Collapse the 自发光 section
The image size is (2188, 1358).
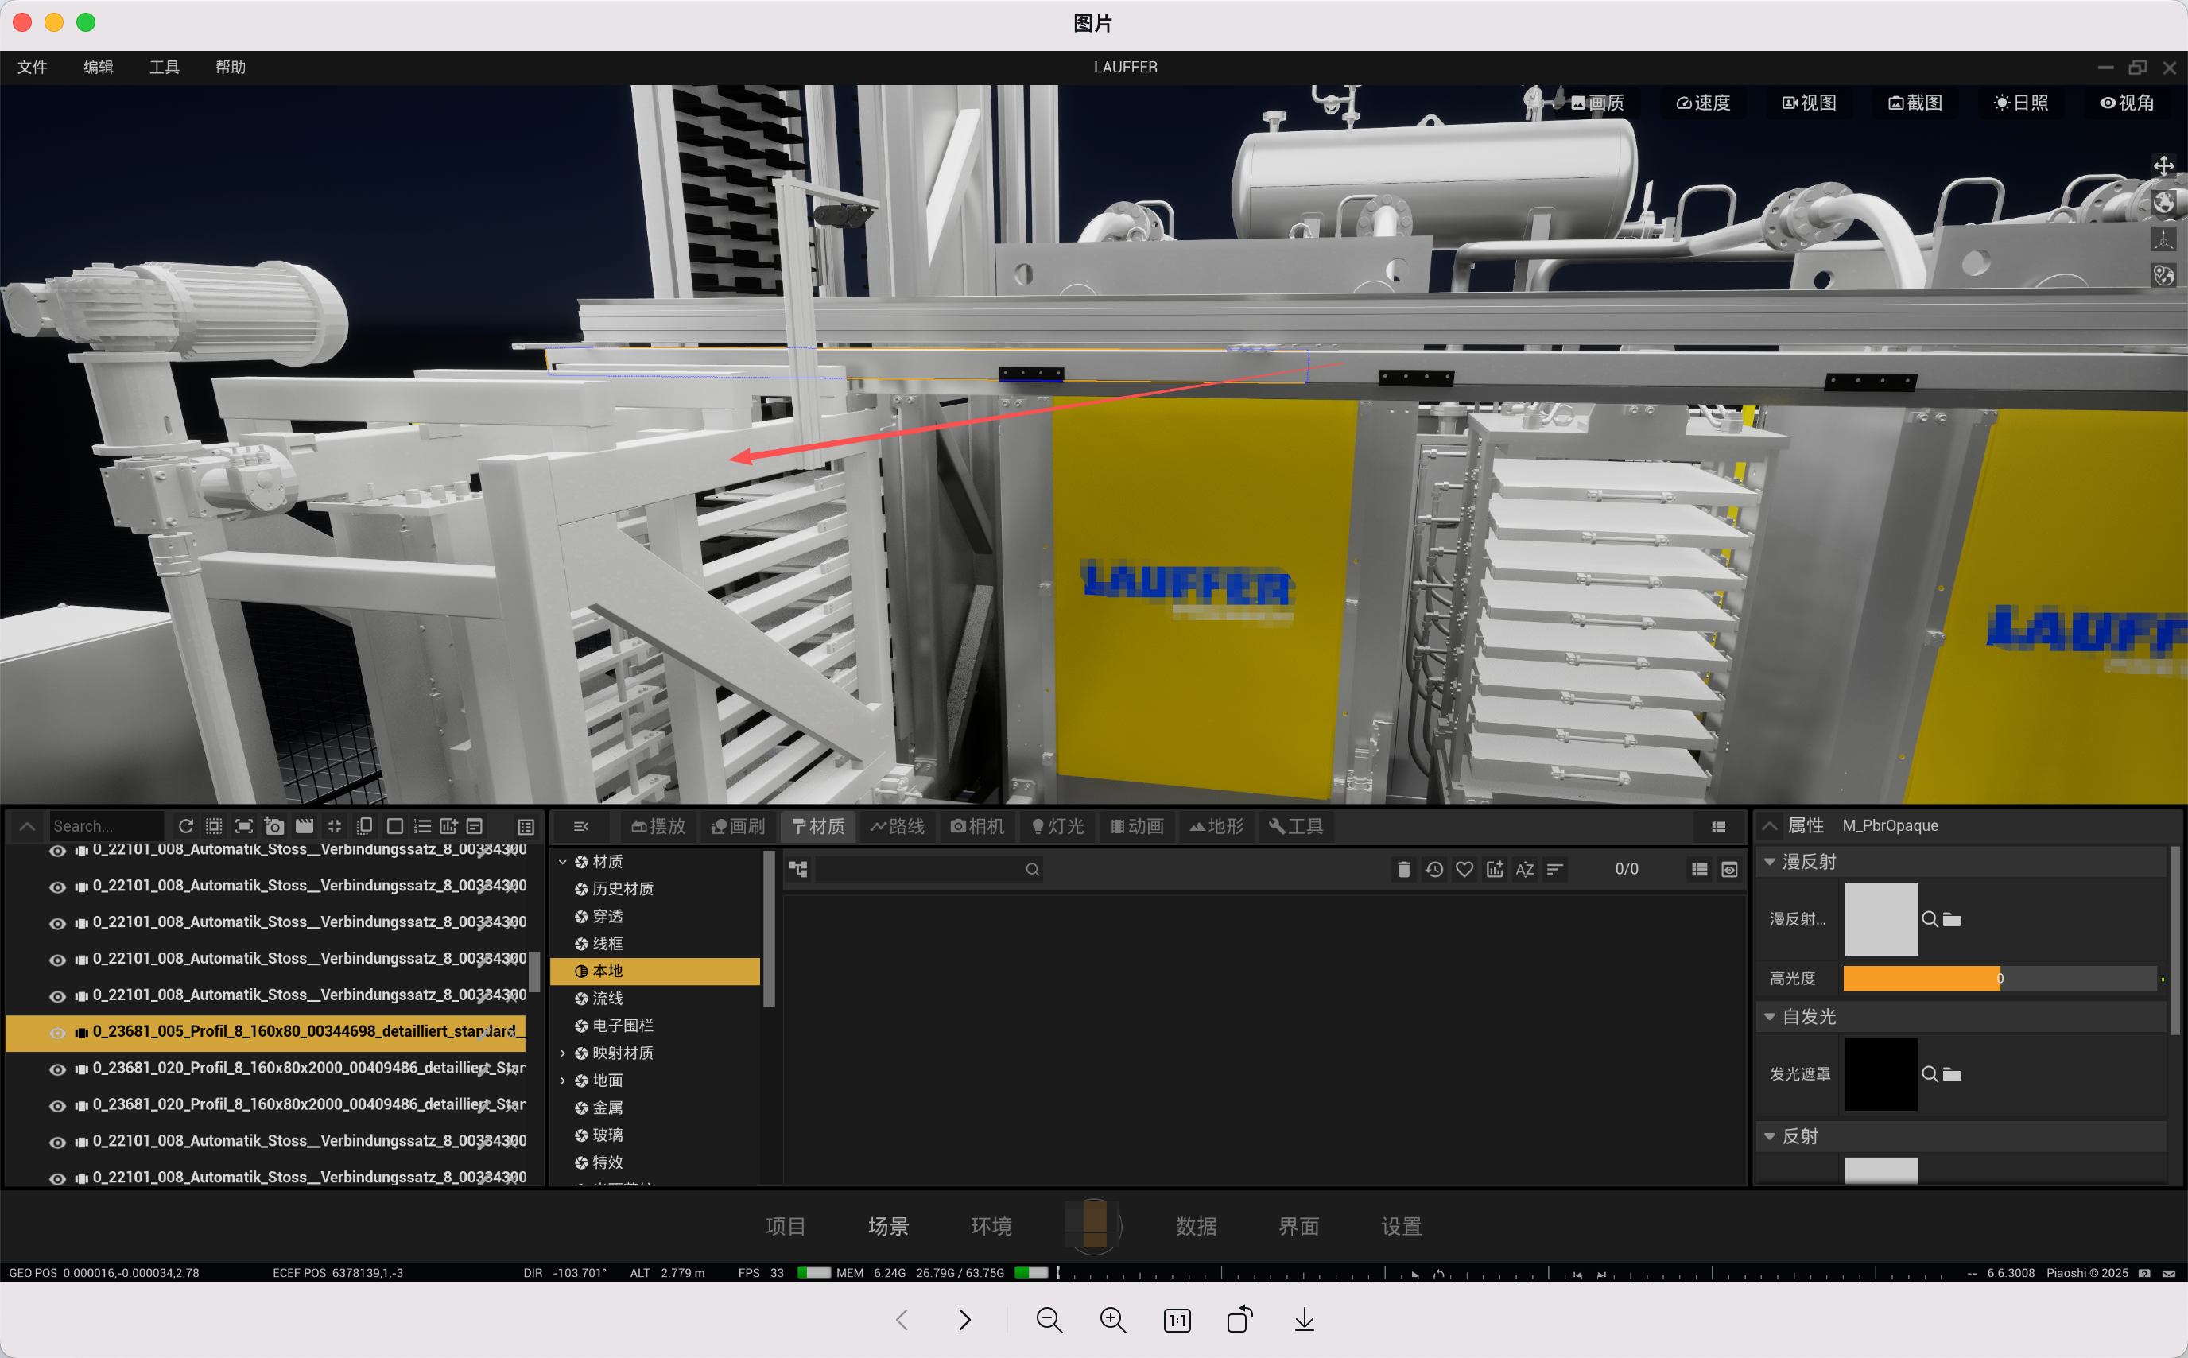click(x=1770, y=1017)
